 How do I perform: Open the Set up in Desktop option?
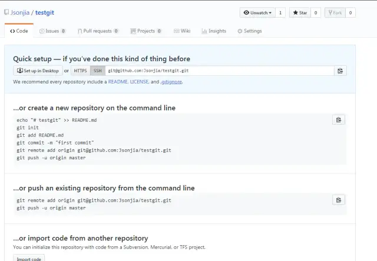click(x=38, y=71)
